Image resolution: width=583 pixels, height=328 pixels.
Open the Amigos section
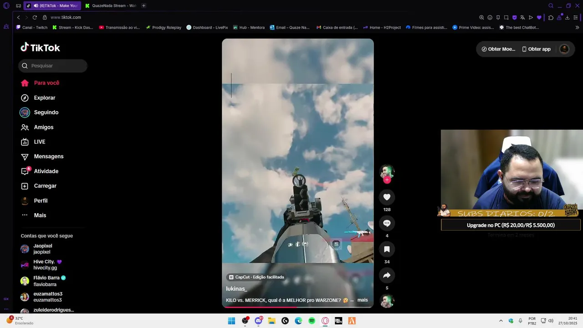[x=37, y=127]
